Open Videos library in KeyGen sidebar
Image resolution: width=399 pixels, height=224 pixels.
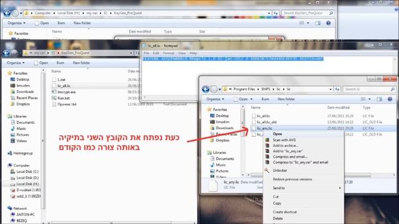pyautogui.click(x=22, y=141)
